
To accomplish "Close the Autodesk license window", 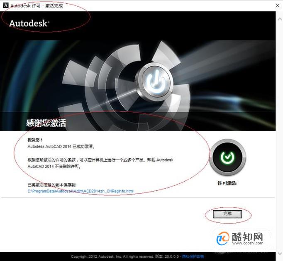I will click(x=278, y=5).
